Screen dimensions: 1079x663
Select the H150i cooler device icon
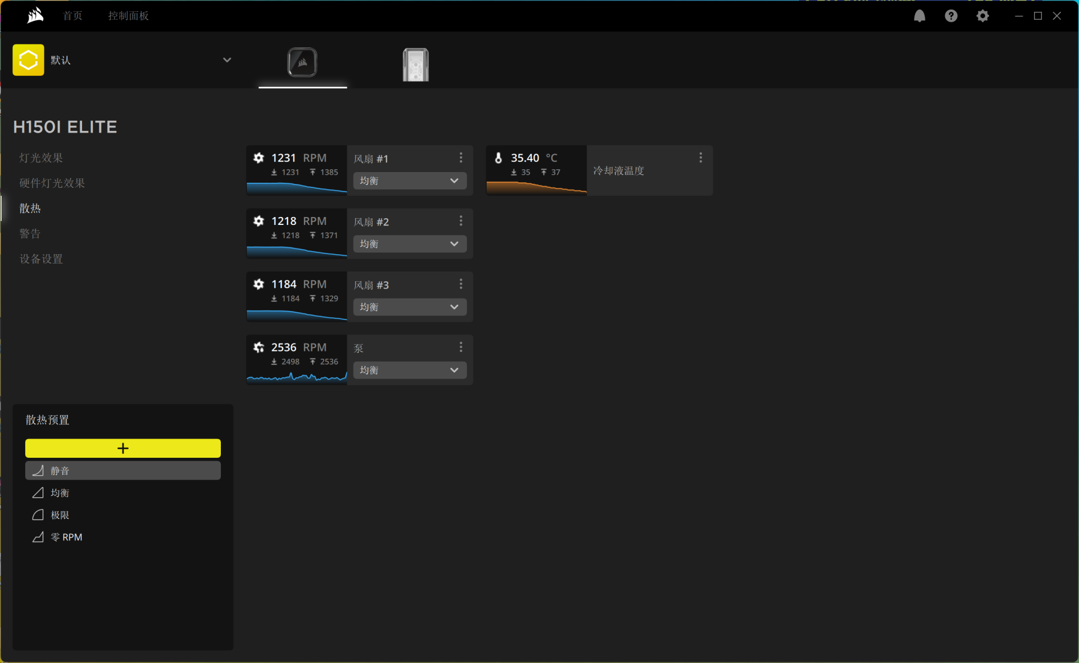tap(302, 62)
